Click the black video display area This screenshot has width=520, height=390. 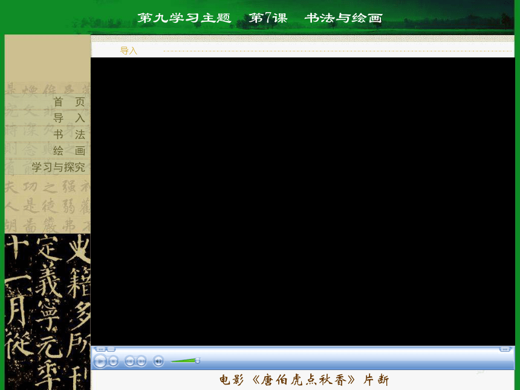pos(302,201)
